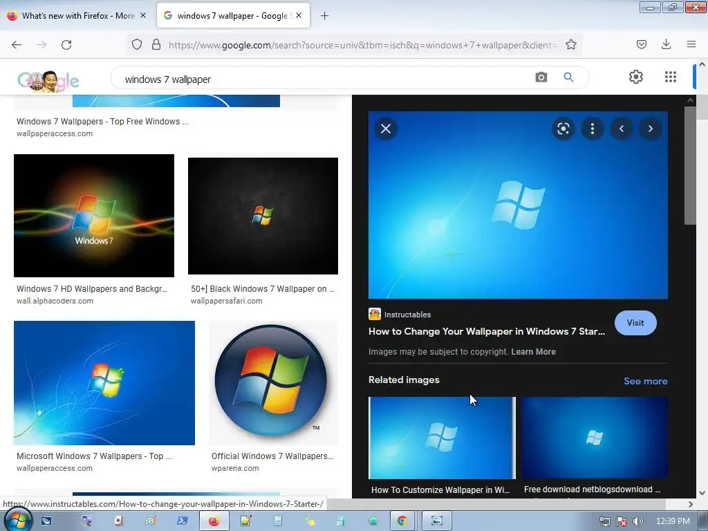Click wall.alphacoders.com source text
Screen dimensions: 708x531
point(55,301)
